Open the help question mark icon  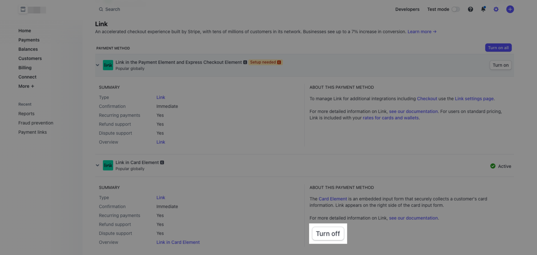click(471, 9)
